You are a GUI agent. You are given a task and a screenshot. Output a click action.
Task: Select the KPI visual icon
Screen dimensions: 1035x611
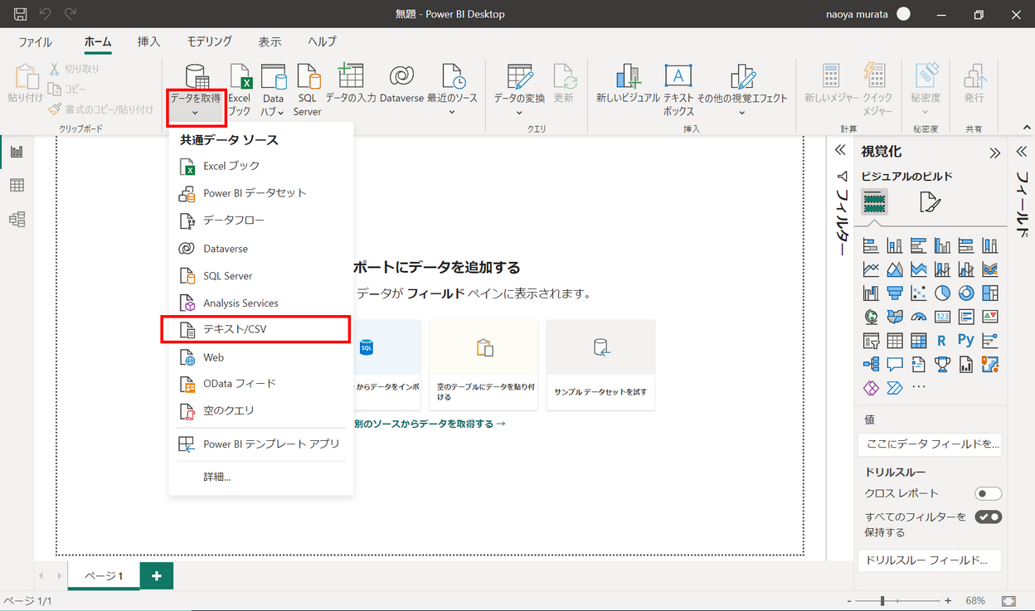tap(990, 317)
